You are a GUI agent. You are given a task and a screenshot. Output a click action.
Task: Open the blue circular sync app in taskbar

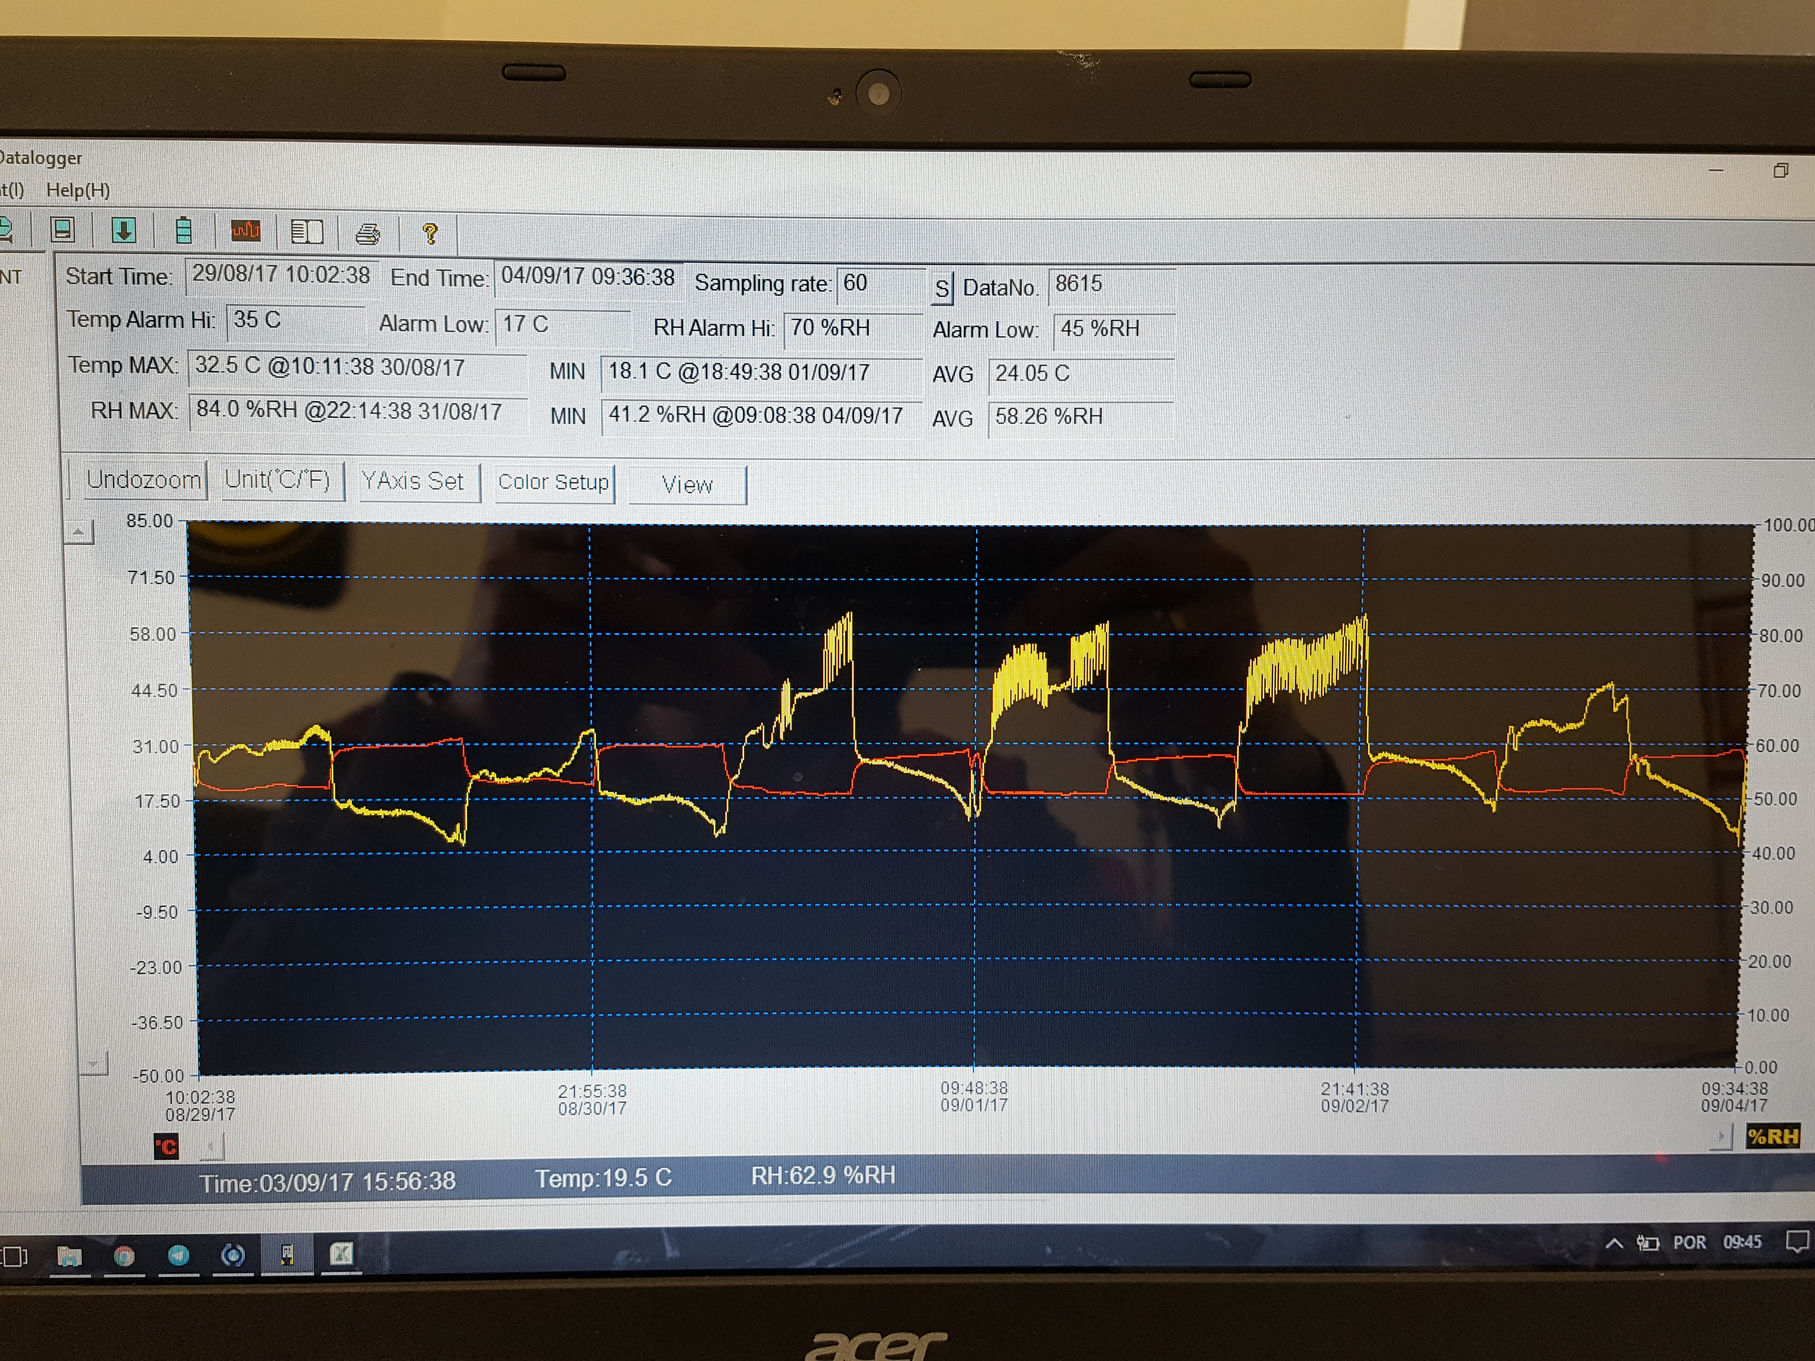tap(233, 1255)
